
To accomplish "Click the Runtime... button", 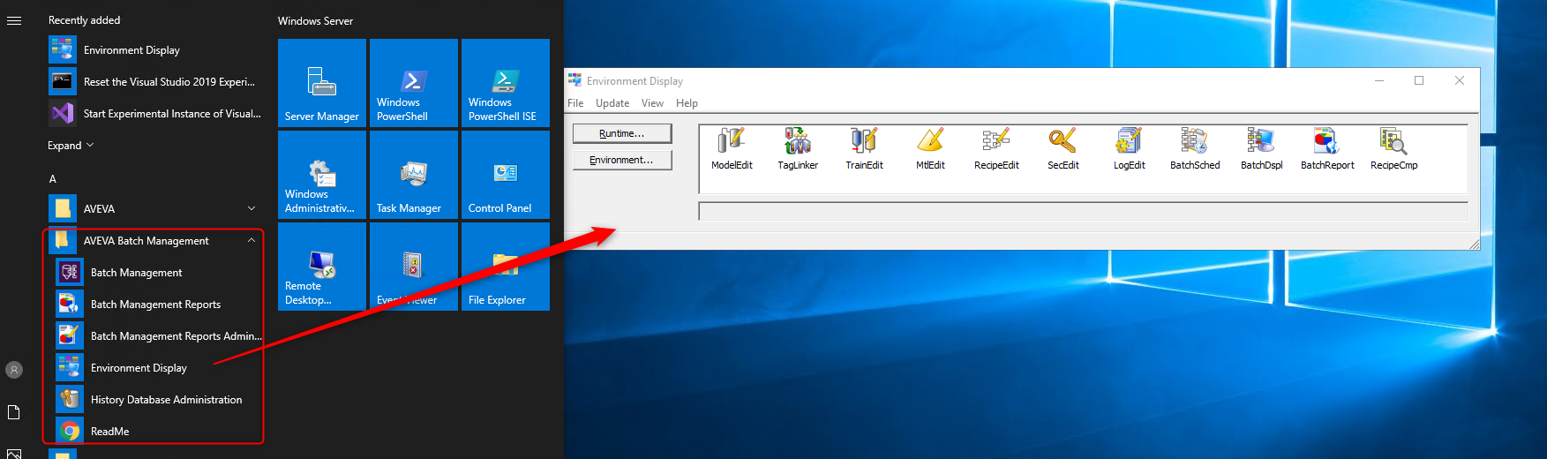I will point(622,133).
